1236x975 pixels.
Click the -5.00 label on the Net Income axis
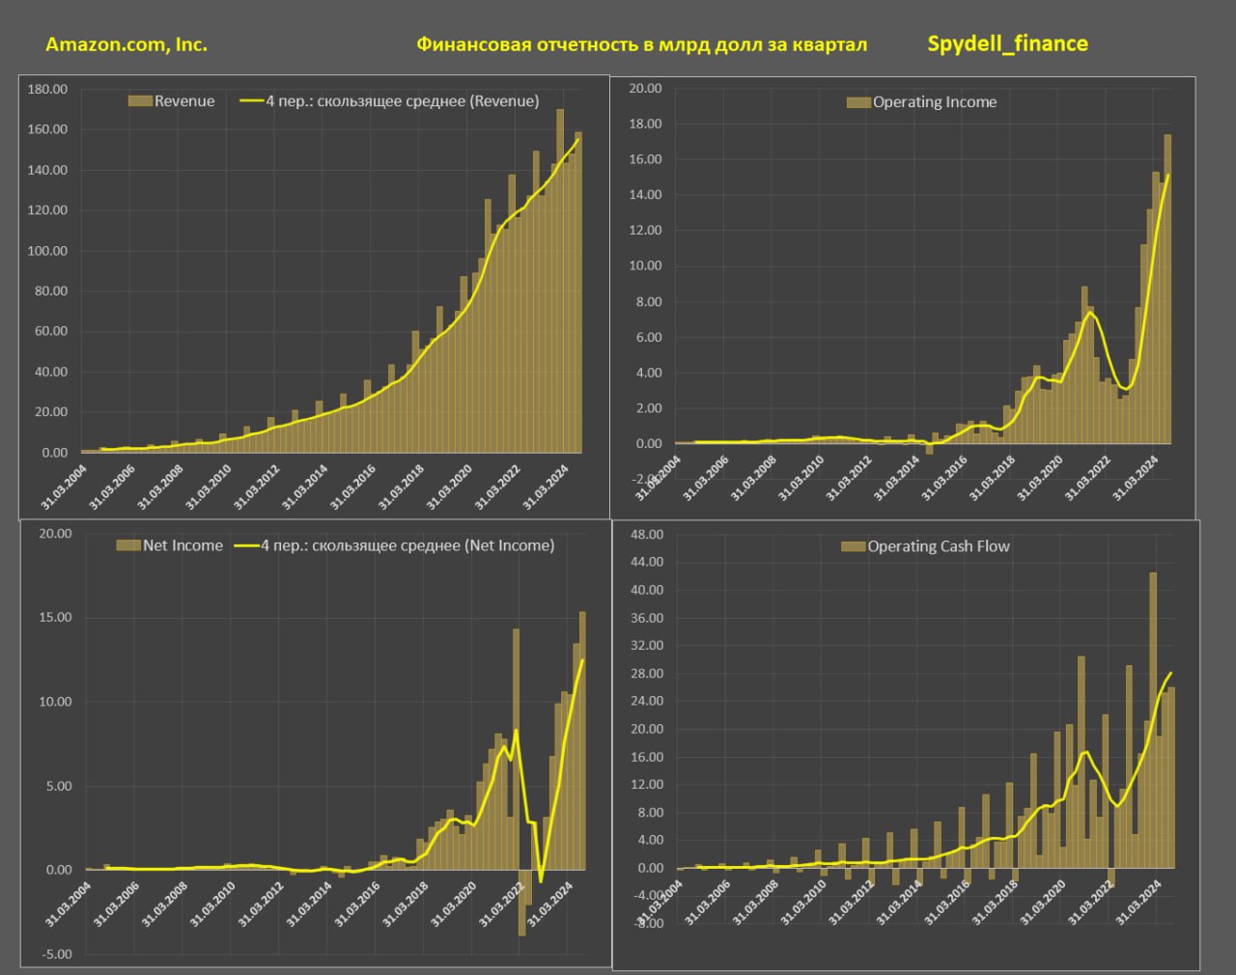[x=55, y=954]
